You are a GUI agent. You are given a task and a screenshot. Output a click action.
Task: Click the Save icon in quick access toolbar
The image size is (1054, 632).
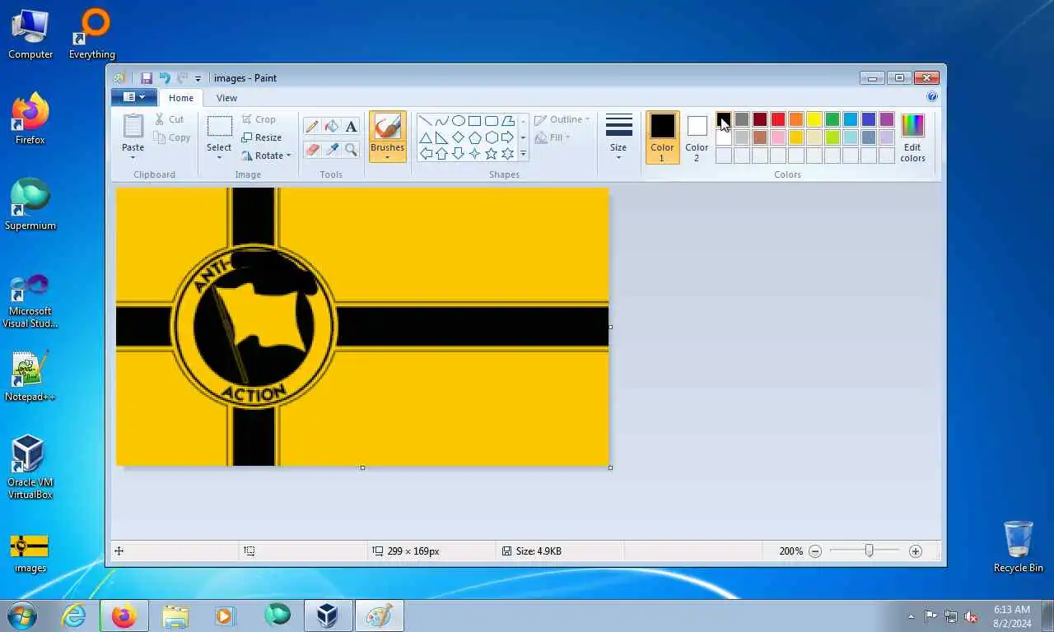click(x=147, y=78)
